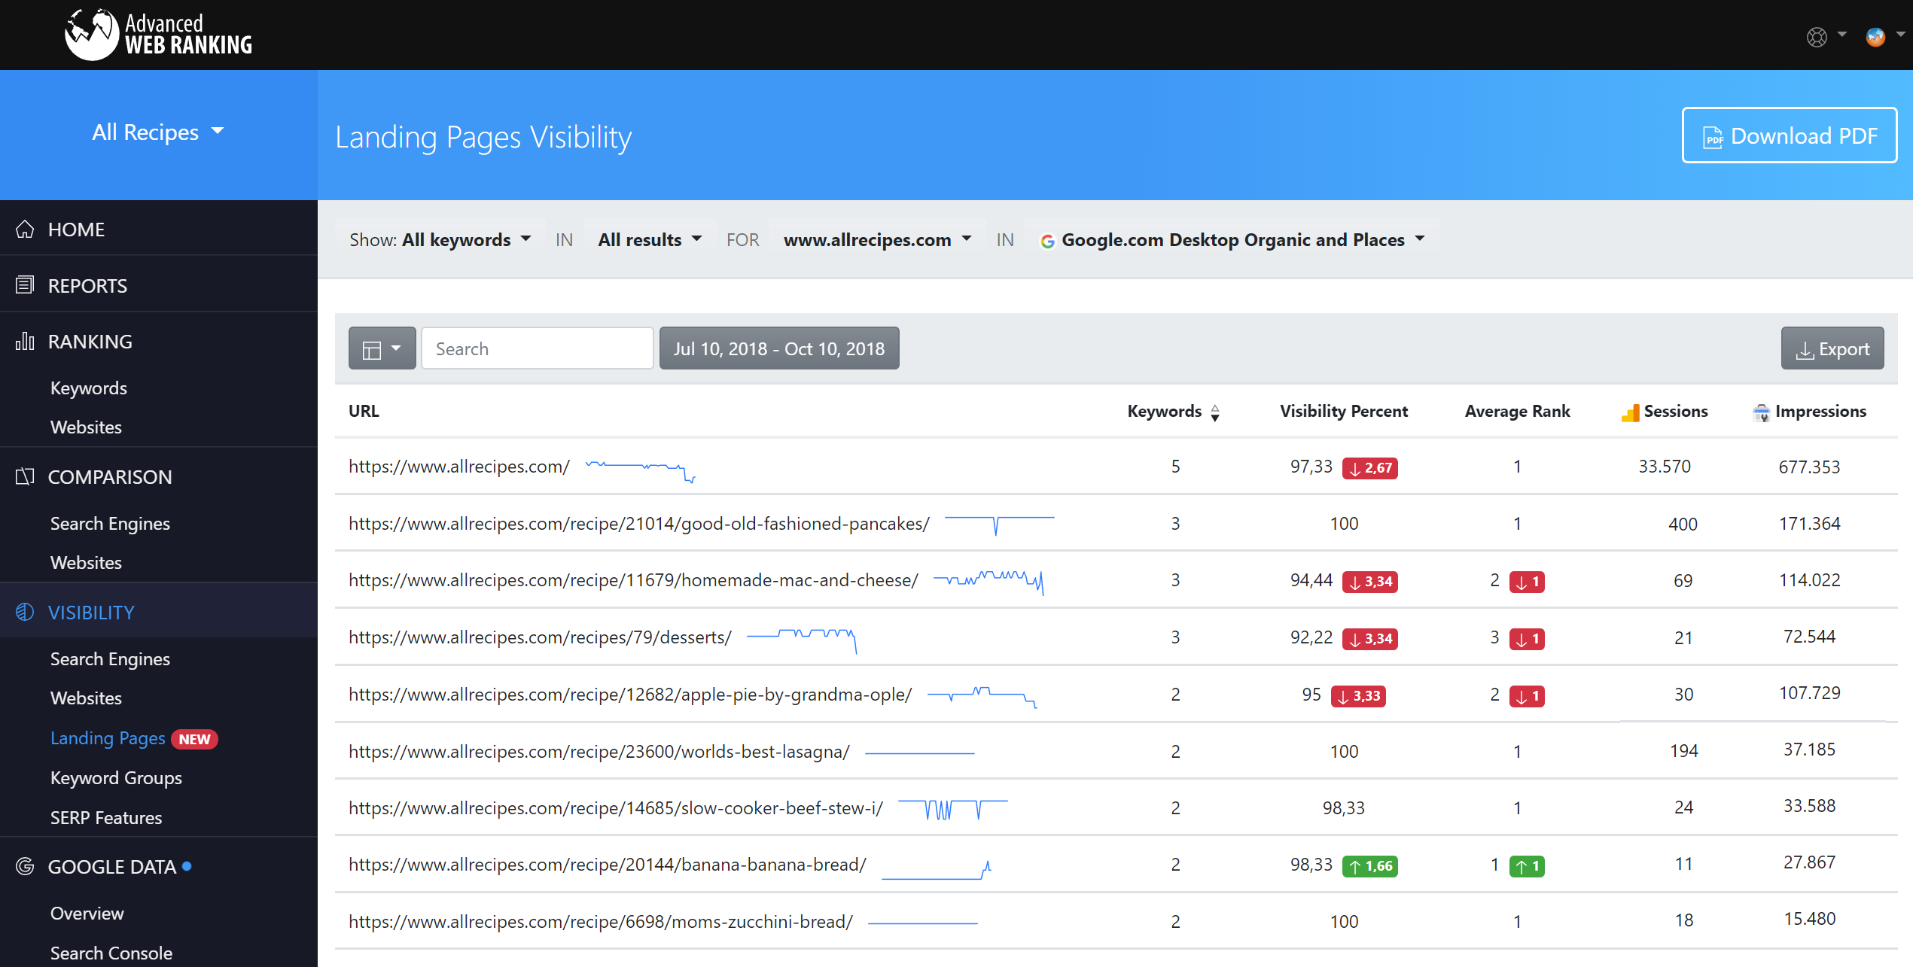This screenshot has height=967, width=1913.
Task: Open the www.allrecipes.com website dropdown
Action: 877,240
